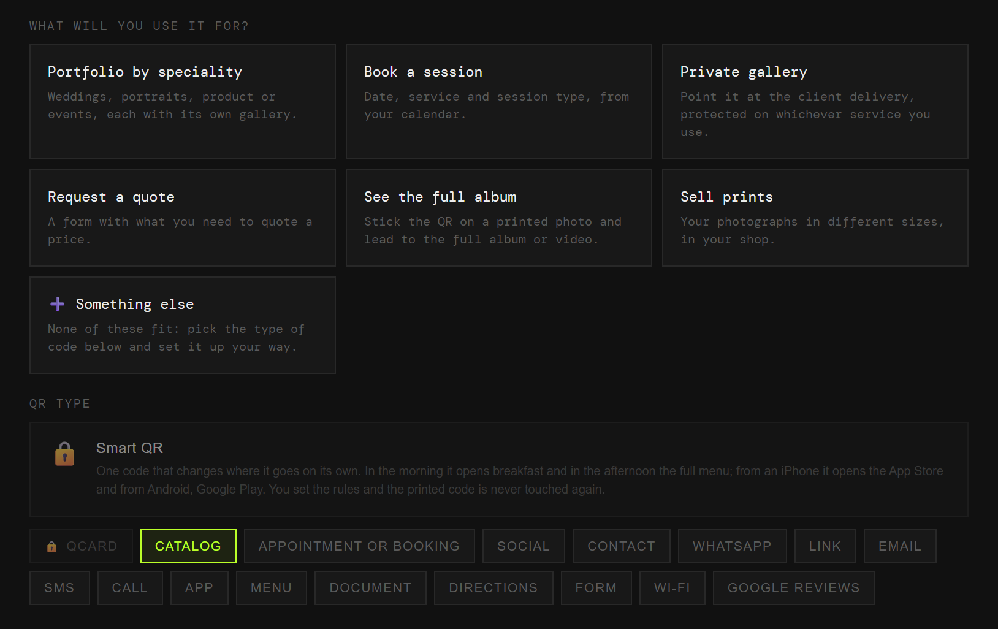Choose the Request a quote card

point(183,218)
